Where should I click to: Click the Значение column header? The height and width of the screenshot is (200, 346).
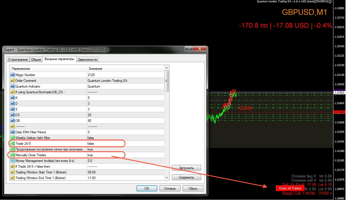click(125, 69)
